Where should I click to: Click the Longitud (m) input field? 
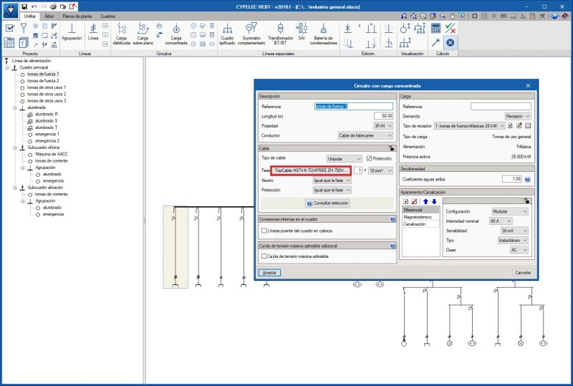point(383,116)
